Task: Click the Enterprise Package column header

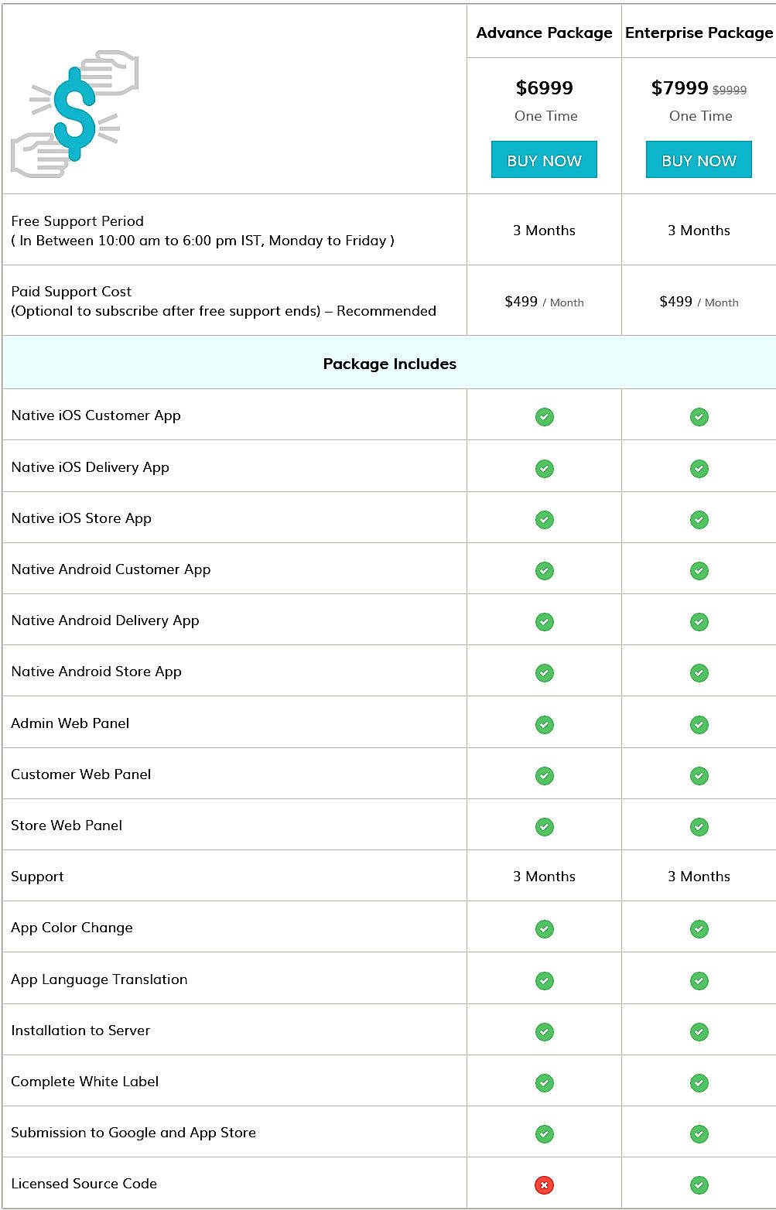Action: point(699,32)
